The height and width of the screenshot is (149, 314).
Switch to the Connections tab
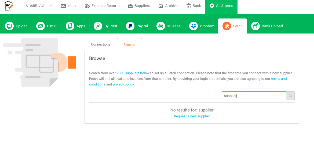coord(101,44)
